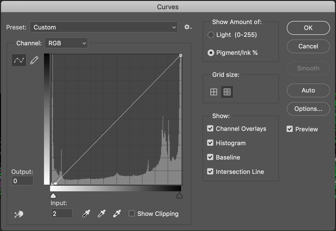Screen dimensions: 336x231
Task: Click the left white-point slider triangle
Action: click(53, 196)
